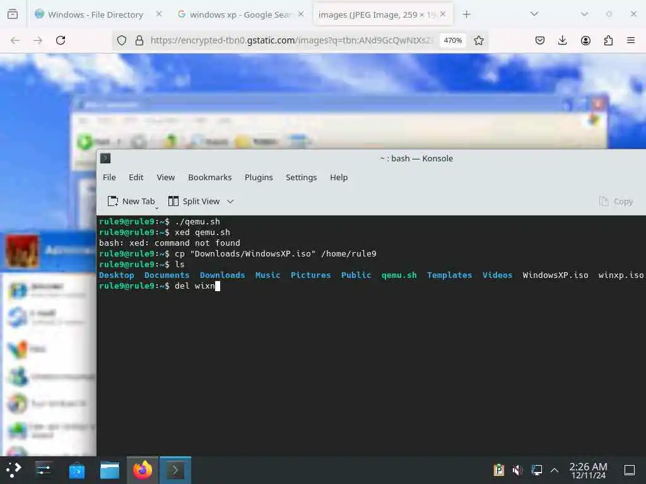Bookmark this page with the star
This screenshot has width=646, height=484.
point(478,40)
